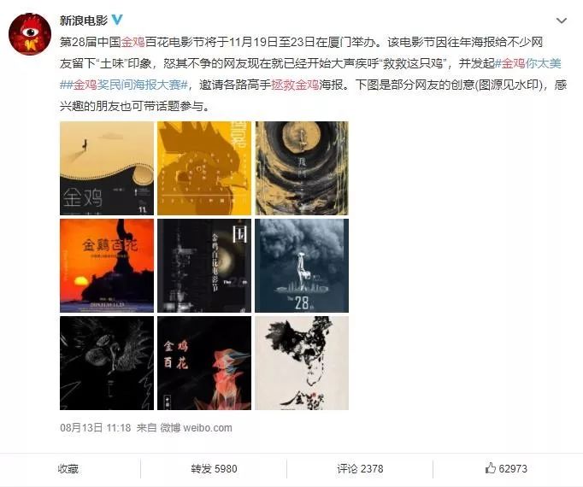Screen dimensions: 583x487
Task: Click the 微博 weibo.com source link
Action: pos(196,427)
